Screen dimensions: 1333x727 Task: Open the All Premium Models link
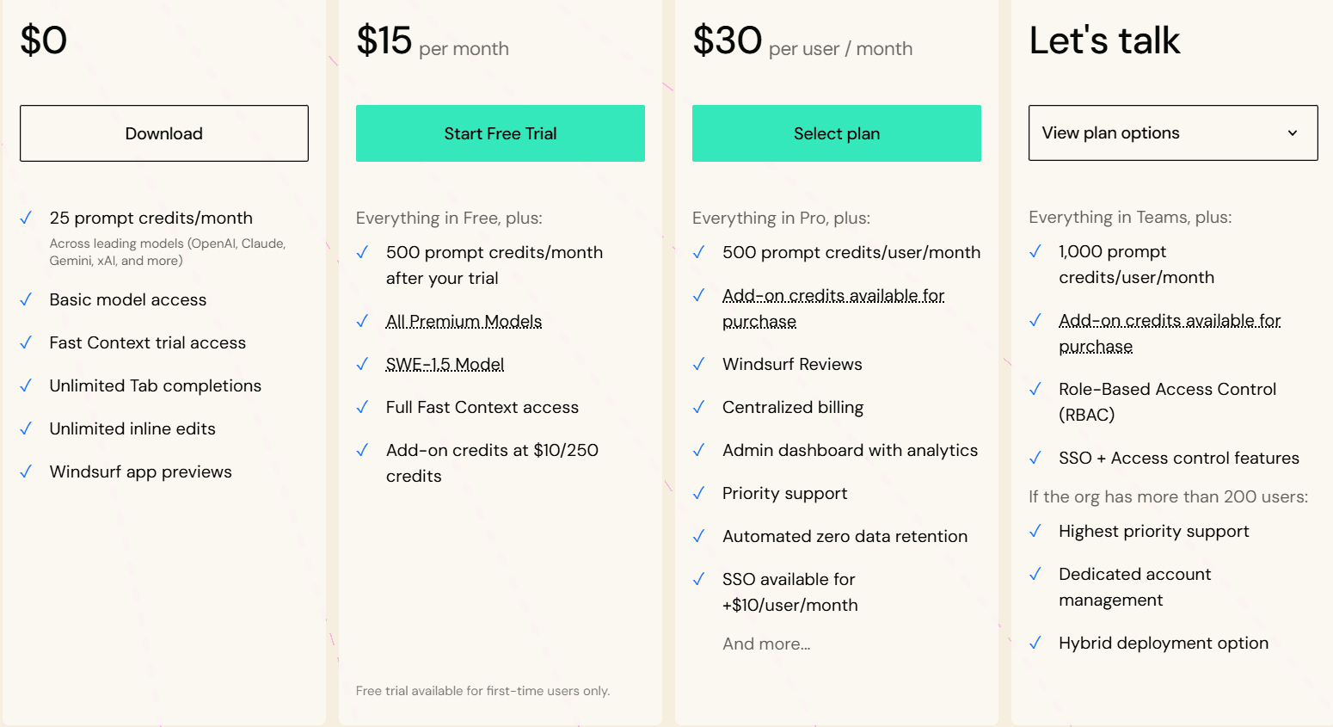[464, 321]
